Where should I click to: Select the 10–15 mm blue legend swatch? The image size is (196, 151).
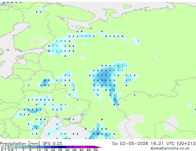tap(41, 147)
